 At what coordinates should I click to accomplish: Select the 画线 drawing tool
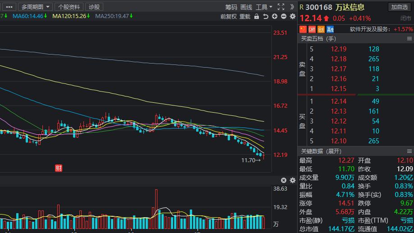pyautogui.click(x=246, y=7)
